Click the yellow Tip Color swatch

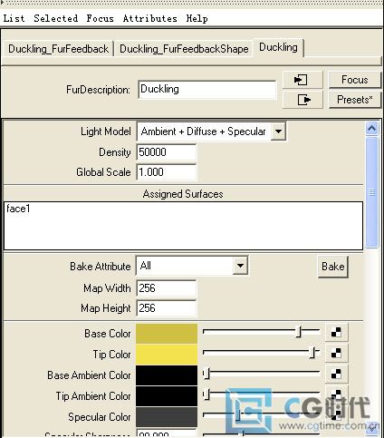coord(167,354)
